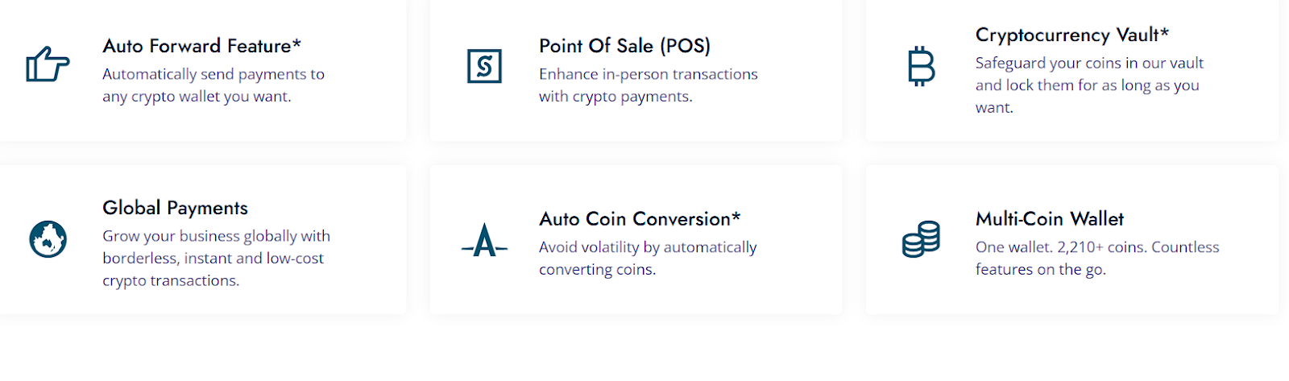Click the 'Automatically send payments' description text
The height and width of the screenshot is (381, 1289).
(x=213, y=74)
